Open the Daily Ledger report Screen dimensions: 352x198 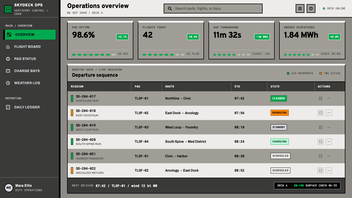click(29, 107)
